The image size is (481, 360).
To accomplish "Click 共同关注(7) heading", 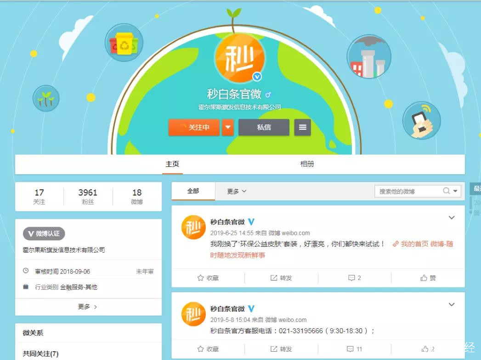I will [40, 354].
